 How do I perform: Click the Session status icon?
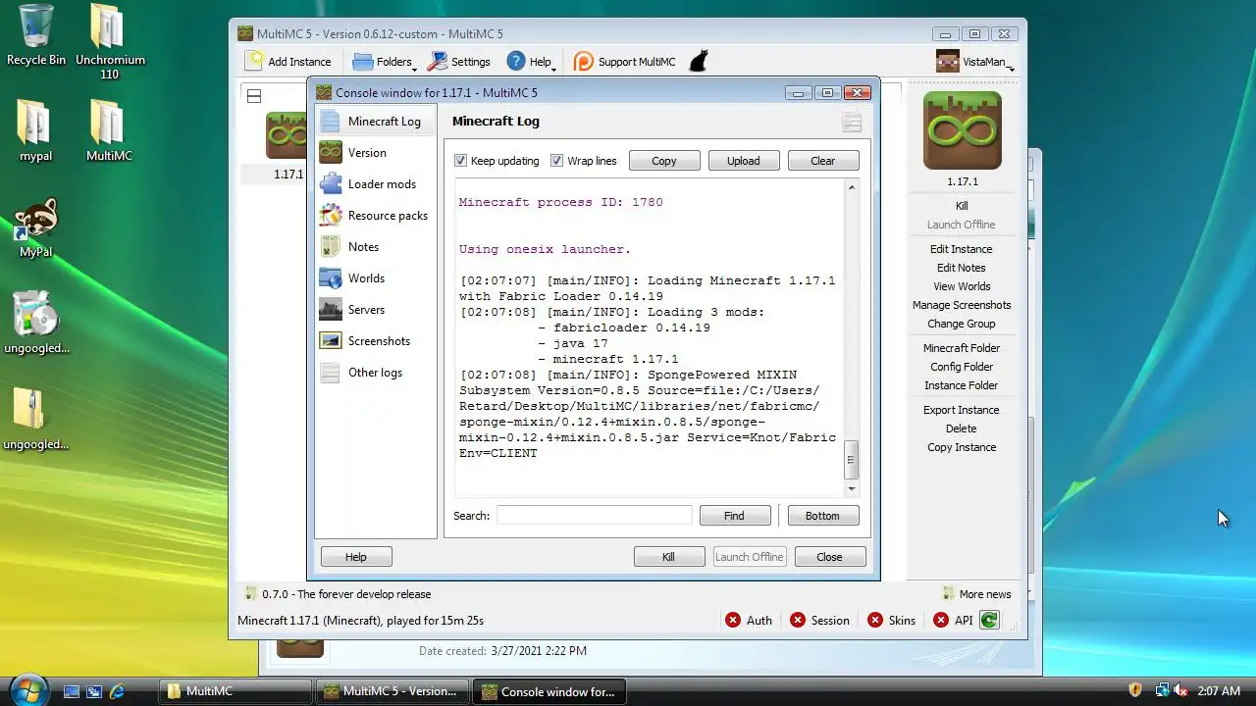pyautogui.click(x=798, y=620)
